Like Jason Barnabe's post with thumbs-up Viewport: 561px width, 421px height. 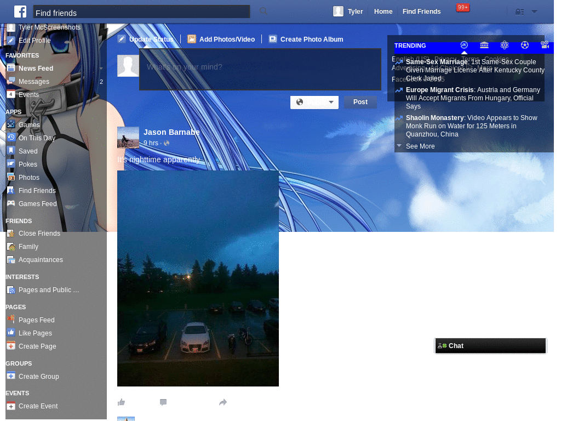121,402
